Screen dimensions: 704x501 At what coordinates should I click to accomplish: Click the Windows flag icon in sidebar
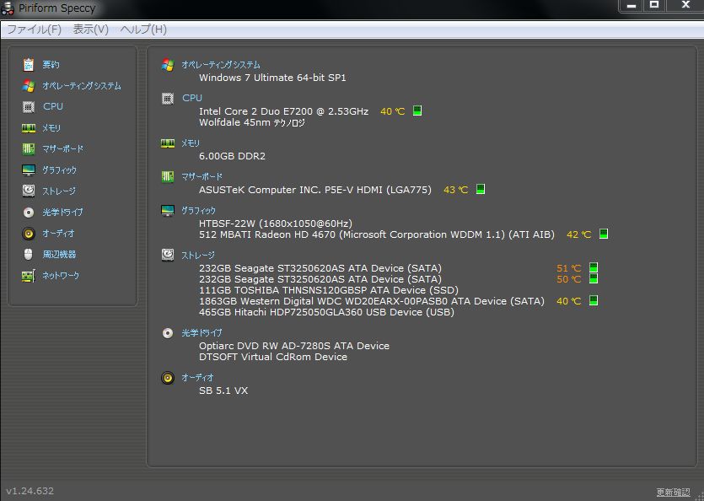coord(29,86)
